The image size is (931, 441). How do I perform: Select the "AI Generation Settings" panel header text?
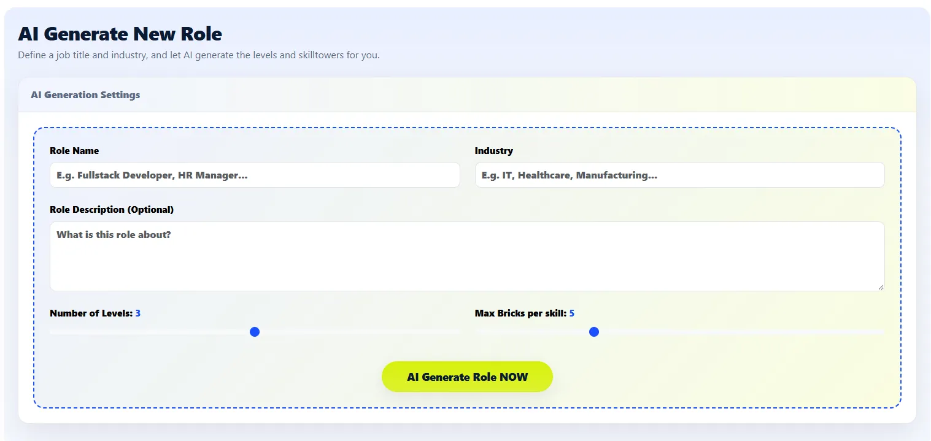coord(85,95)
